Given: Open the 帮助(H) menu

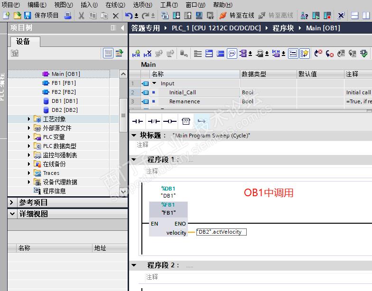Looking at the screenshot, I should (x=223, y=5).
